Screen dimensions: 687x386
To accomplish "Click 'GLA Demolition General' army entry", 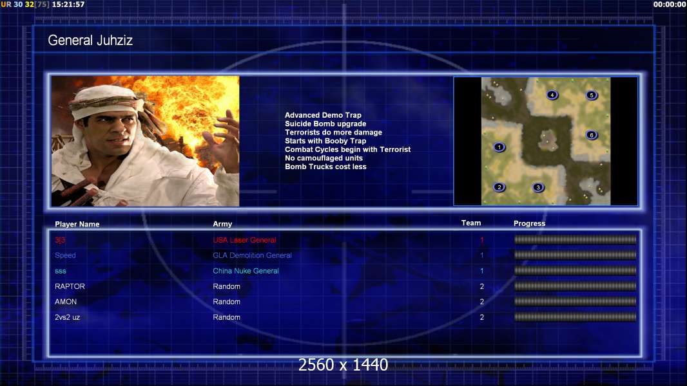I will tap(253, 255).
